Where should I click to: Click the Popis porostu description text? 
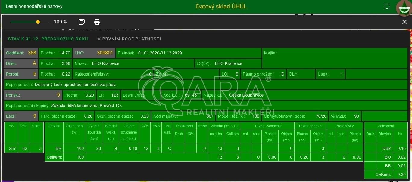76,85
